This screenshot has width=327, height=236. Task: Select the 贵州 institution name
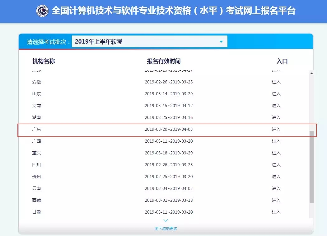(36, 177)
